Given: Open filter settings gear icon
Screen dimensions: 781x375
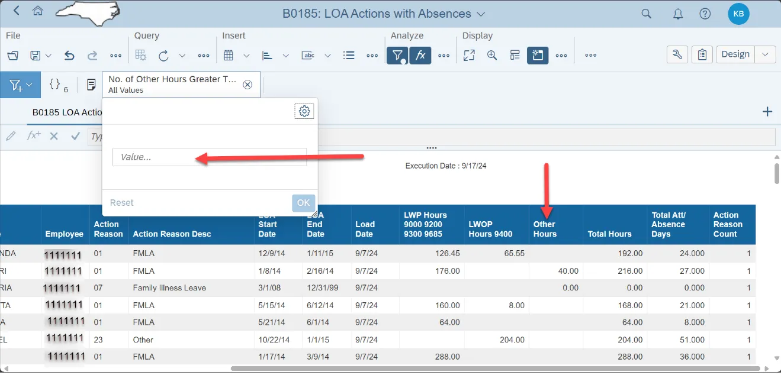Looking at the screenshot, I should tap(304, 111).
